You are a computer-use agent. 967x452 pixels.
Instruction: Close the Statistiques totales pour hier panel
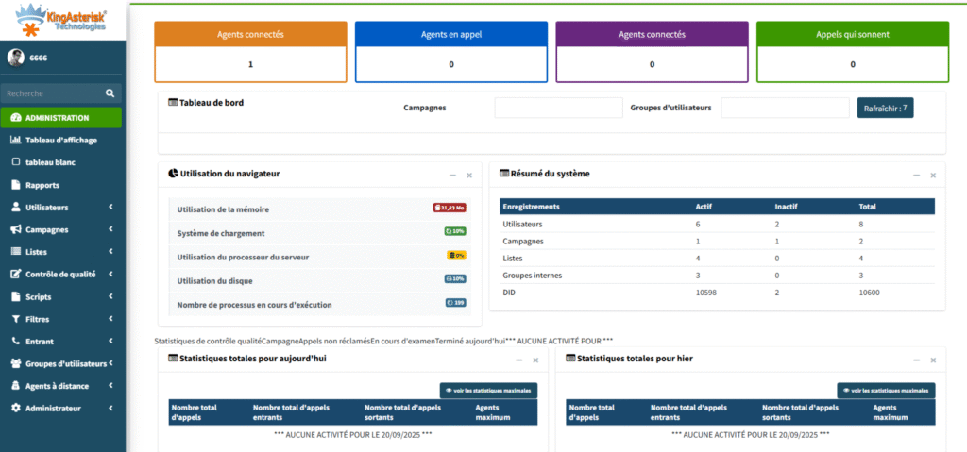pyautogui.click(x=933, y=360)
